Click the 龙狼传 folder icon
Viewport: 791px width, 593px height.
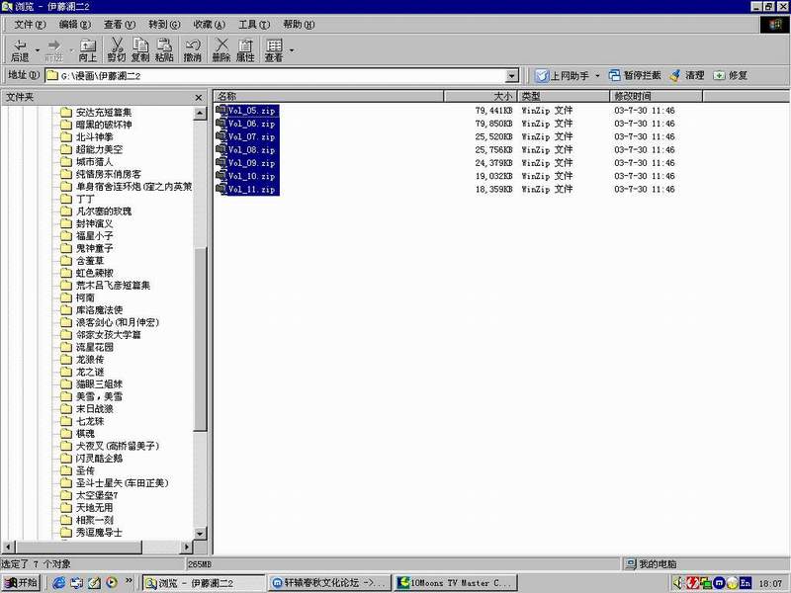(x=66, y=360)
